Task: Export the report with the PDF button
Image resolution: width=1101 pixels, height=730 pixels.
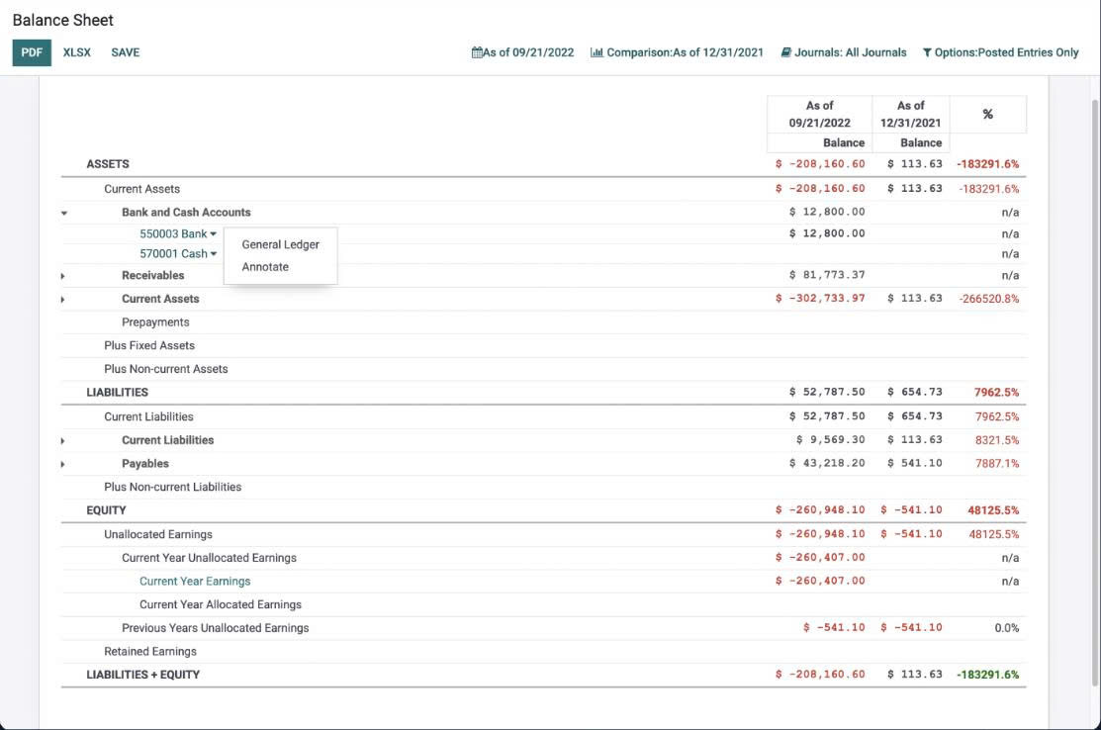Action: [x=32, y=52]
